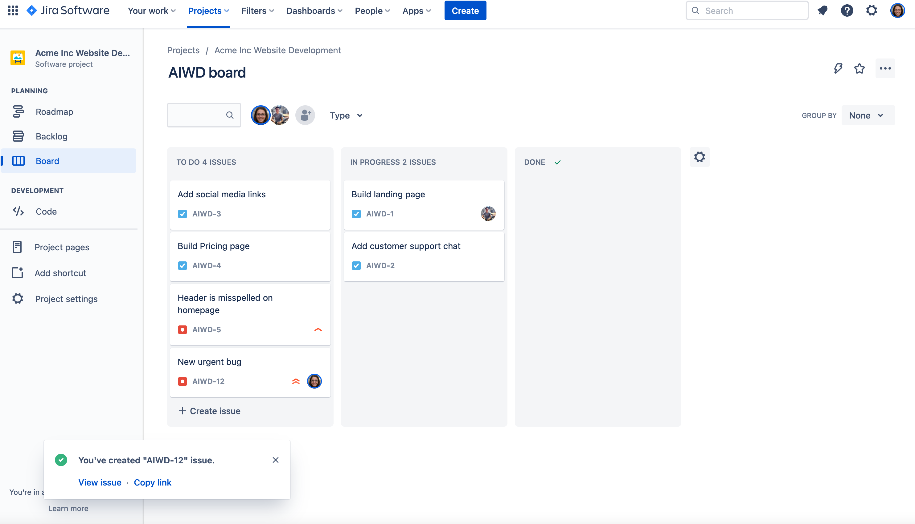Viewport: 915px width, 524px height.
Task: Click the Copy link link
Action: [x=152, y=482]
